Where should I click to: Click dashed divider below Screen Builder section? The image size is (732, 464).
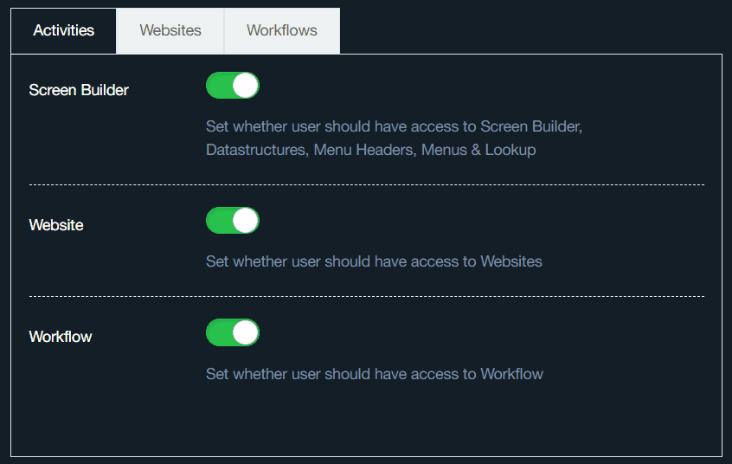(367, 184)
